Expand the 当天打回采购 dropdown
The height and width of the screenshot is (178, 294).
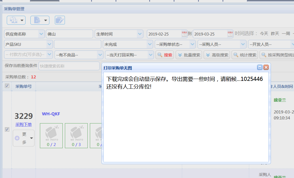tap(151, 55)
